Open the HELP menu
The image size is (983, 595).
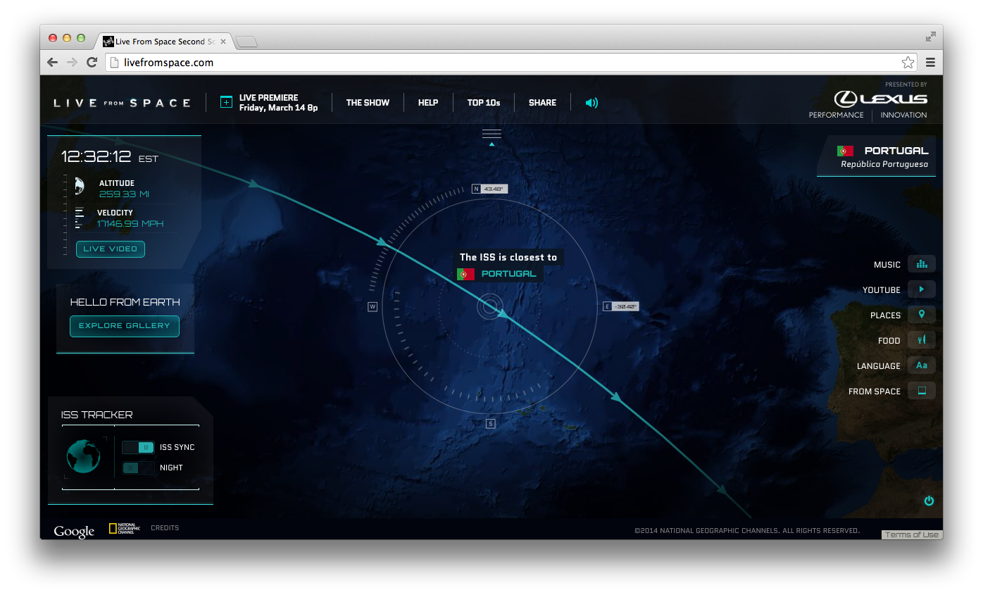[428, 103]
